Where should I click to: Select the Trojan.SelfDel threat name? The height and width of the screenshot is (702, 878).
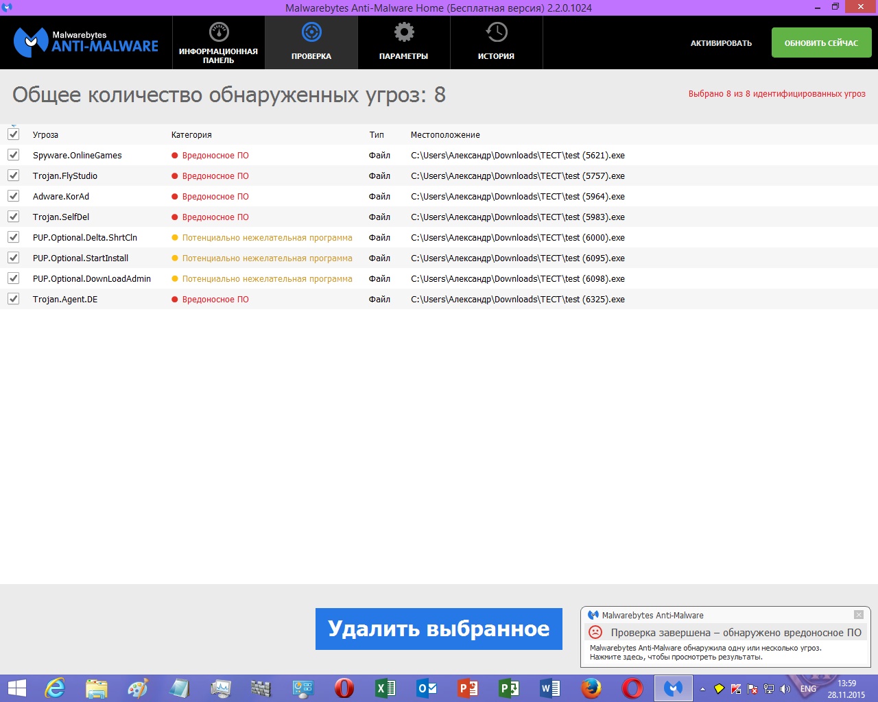61,217
